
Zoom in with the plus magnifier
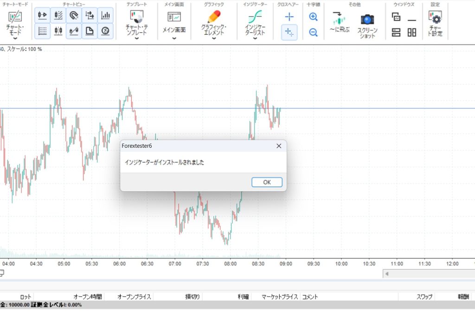(x=313, y=17)
